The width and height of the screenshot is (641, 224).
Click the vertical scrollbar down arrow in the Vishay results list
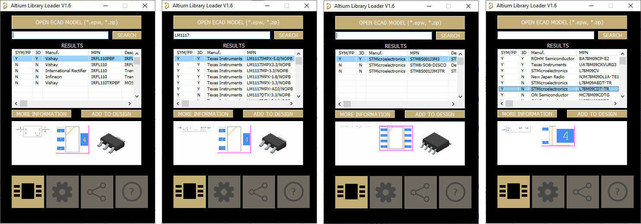[x=137, y=96]
